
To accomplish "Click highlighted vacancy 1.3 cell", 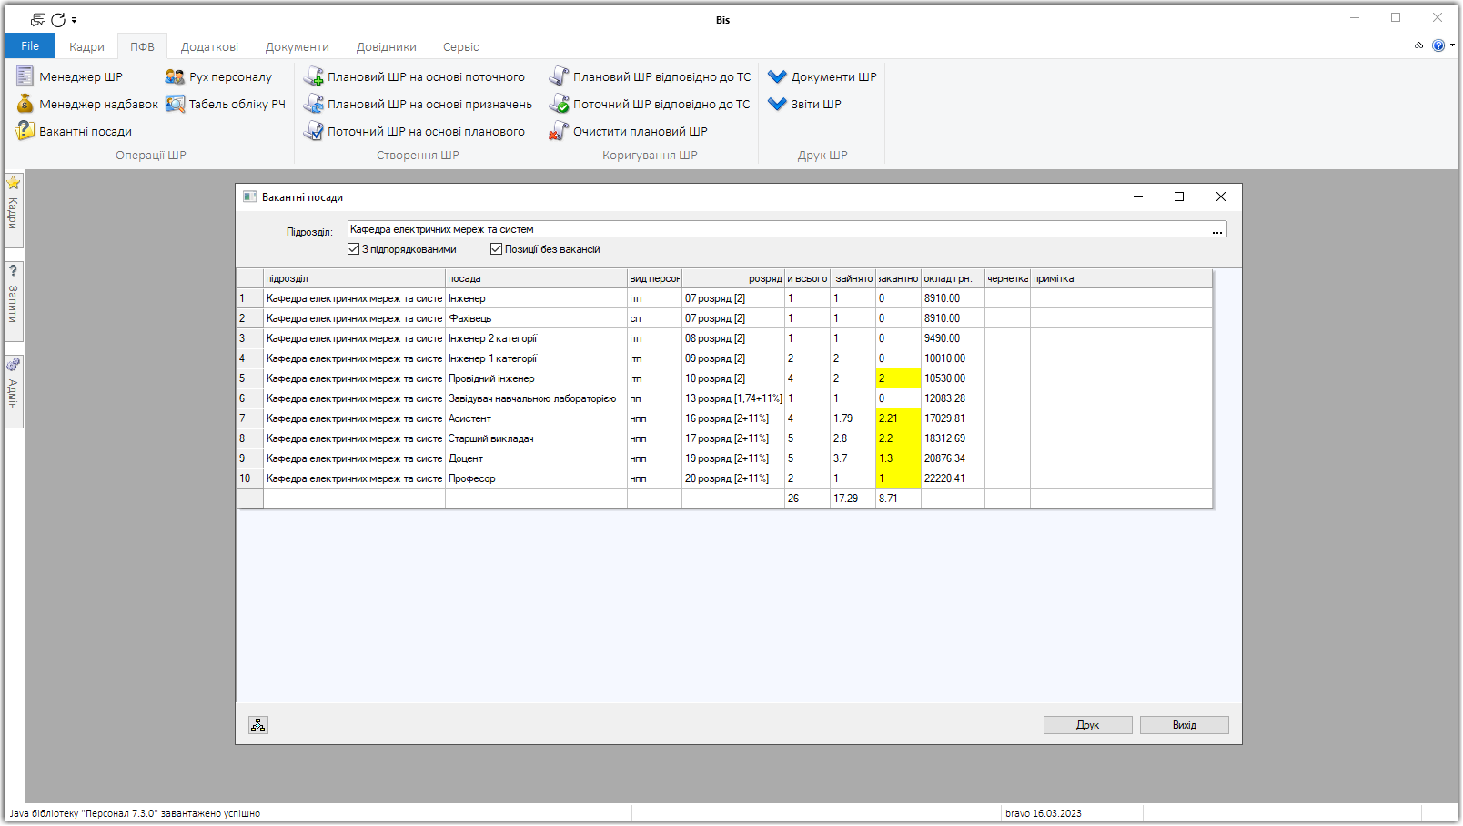I will pyautogui.click(x=898, y=458).
